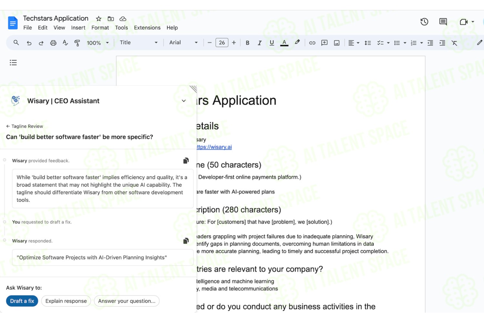Print the document
Viewport: 484px width, 323px height.
pos(53,43)
